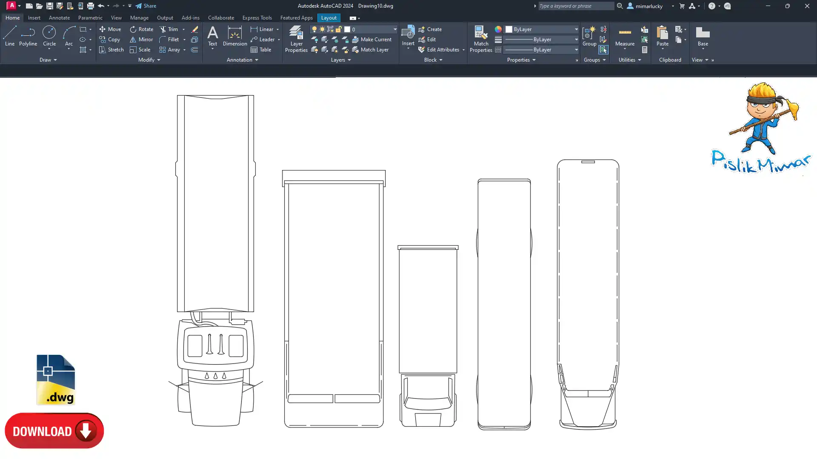This screenshot has width=817, height=459.
Task: Click the Match Properties tool
Action: [x=481, y=39]
